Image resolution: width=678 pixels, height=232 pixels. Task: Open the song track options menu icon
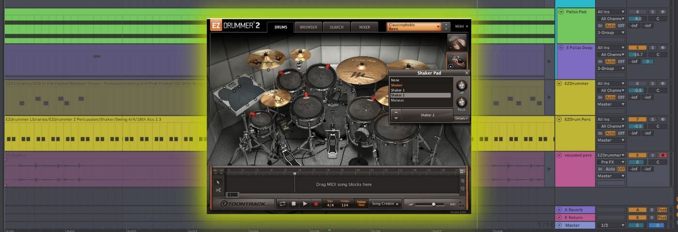[x=462, y=171]
